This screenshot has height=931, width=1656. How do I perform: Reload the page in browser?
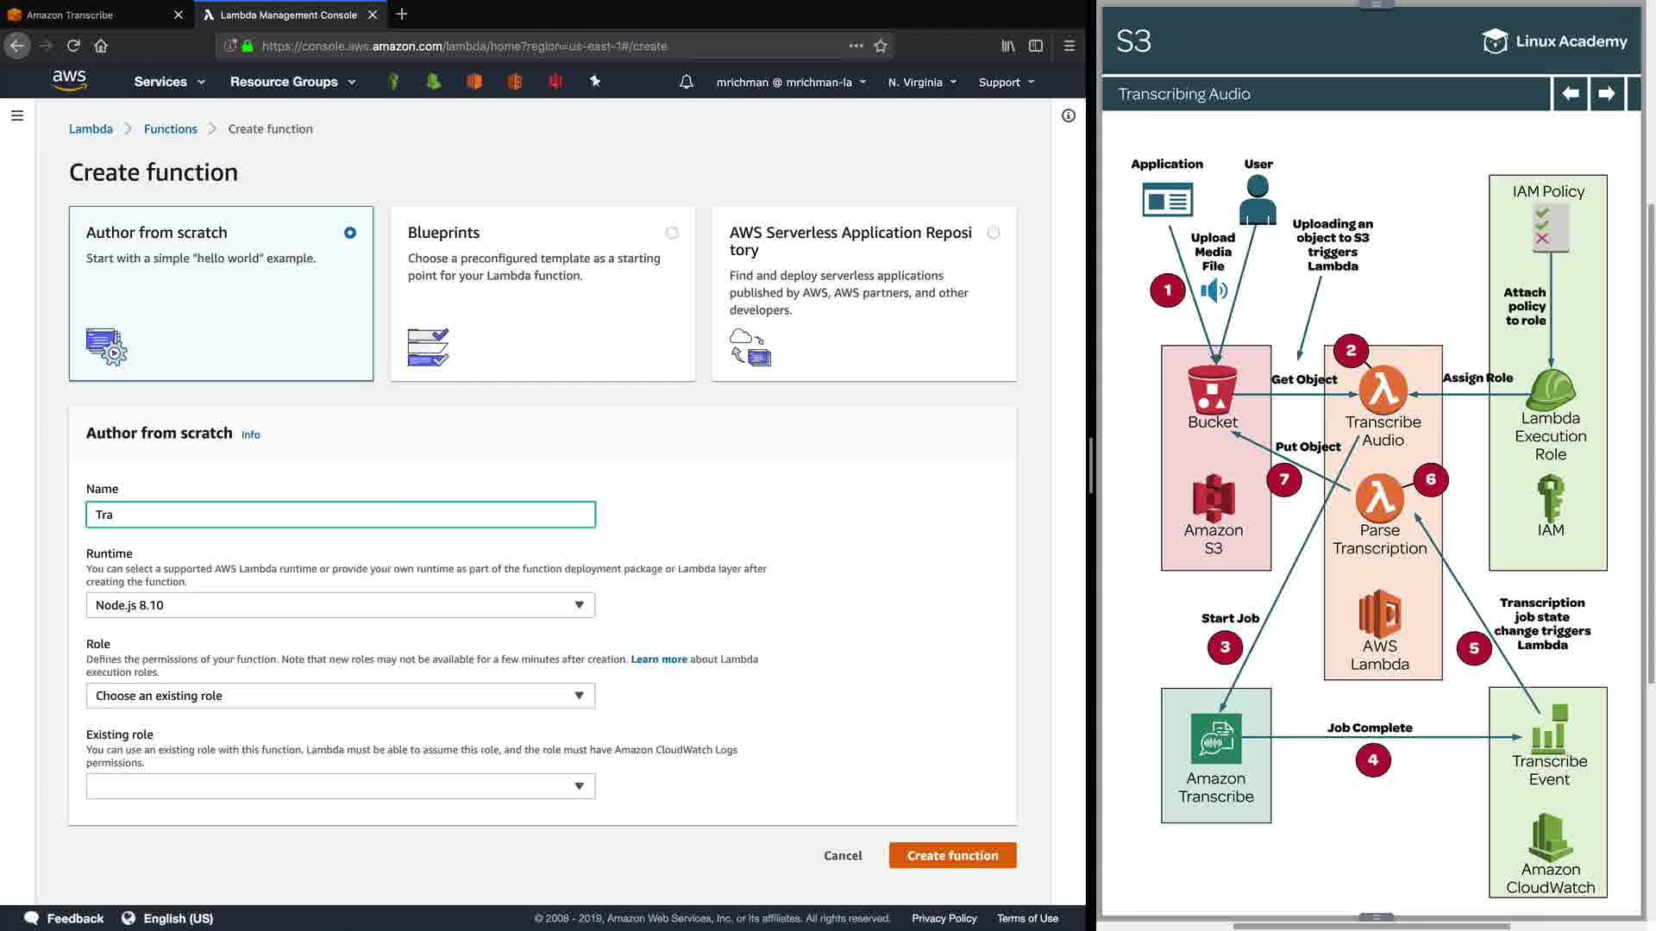[x=73, y=46]
